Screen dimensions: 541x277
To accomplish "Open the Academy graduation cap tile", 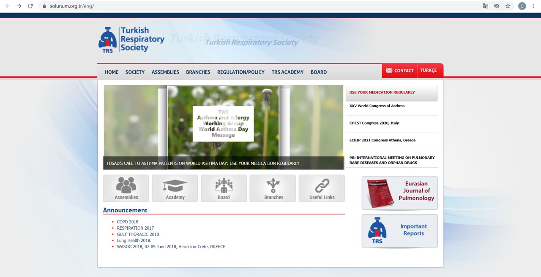I will pyautogui.click(x=175, y=188).
